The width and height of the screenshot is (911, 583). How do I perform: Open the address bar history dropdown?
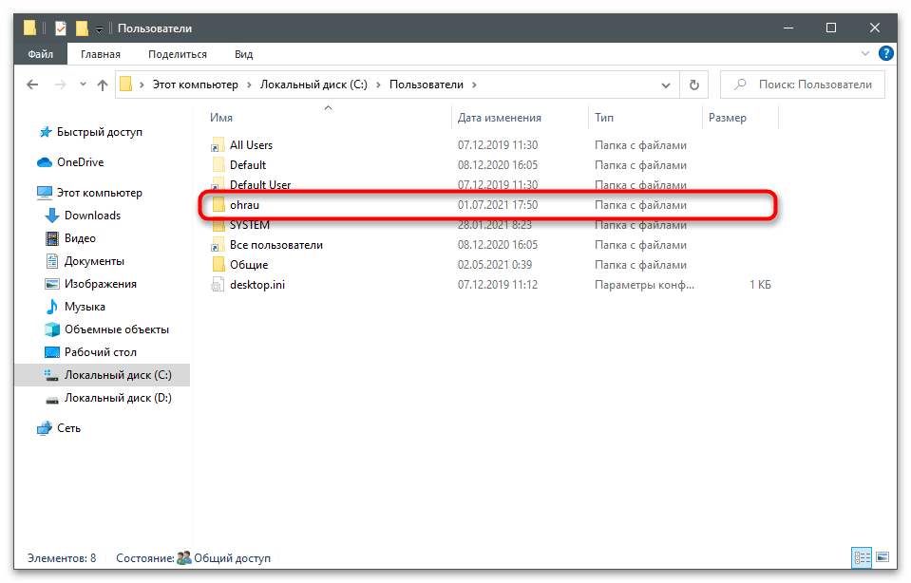click(666, 85)
